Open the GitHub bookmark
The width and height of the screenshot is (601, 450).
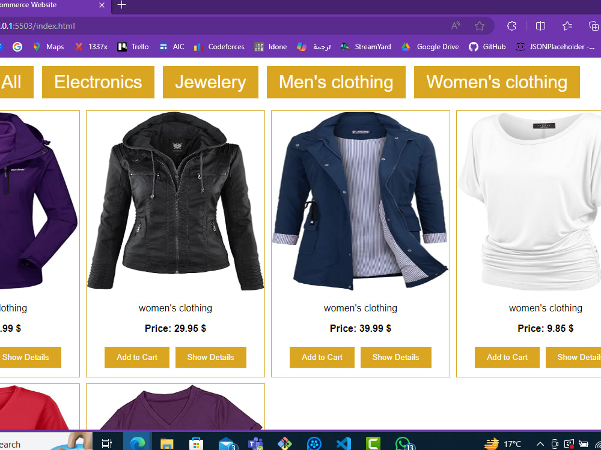pyautogui.click(x=487, y=47)
